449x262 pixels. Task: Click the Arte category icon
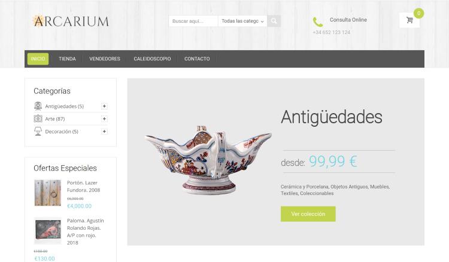point(38,118)
